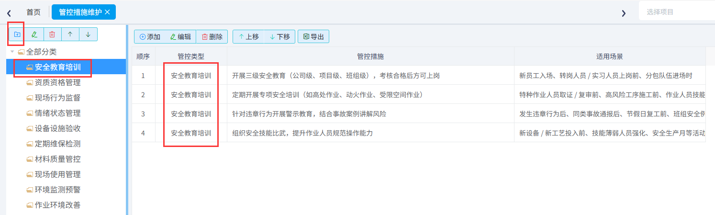Click 新设备 / 新工艺投入前 scenario cell
The height and width of the screenshot is (215, 715).
[x=610, y=133]
